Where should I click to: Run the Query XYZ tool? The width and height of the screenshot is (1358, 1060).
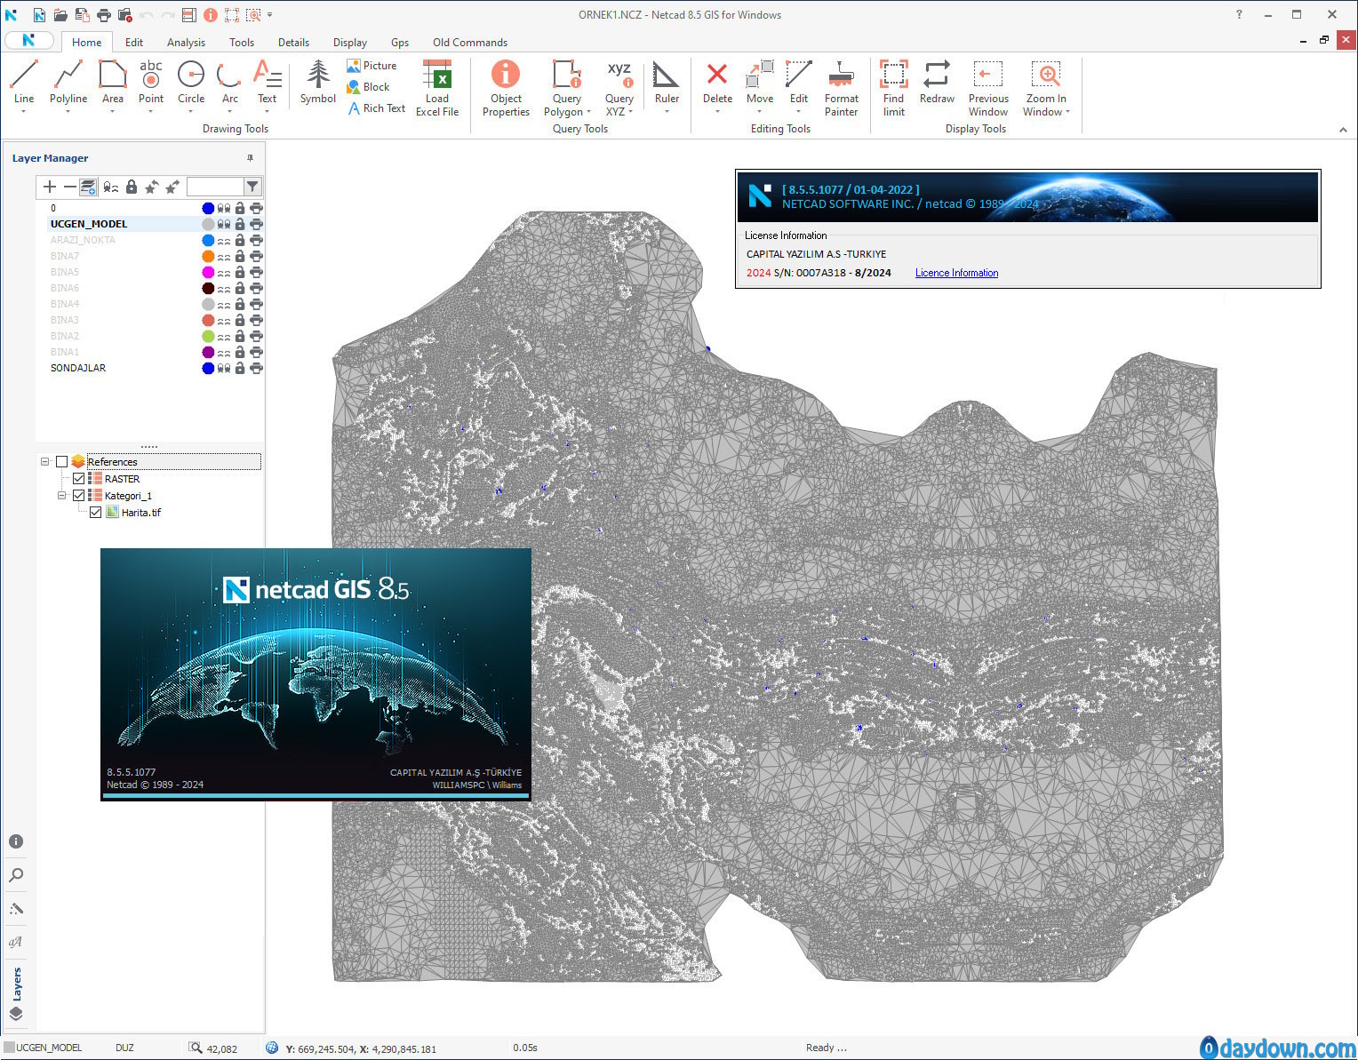[x=619, y=88]
